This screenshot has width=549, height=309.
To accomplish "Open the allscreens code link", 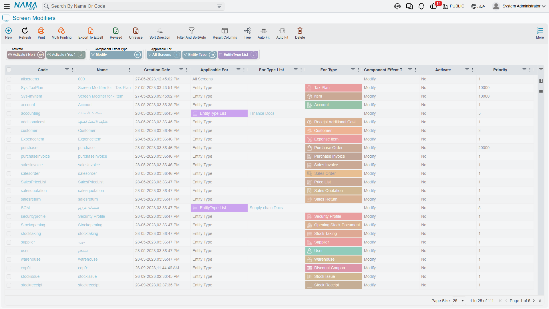I will (x=30, y=79).
